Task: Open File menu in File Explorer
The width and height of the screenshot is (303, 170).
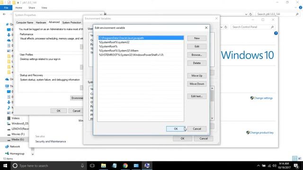Action: tap(6, 8)
